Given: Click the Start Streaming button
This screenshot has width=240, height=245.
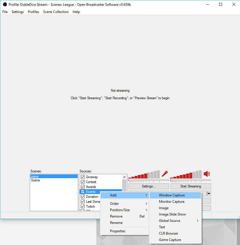Looking at the screenshot, I should click(190, 186).
